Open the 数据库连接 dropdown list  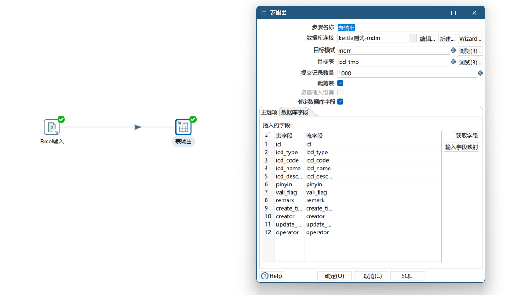(412, 38)
